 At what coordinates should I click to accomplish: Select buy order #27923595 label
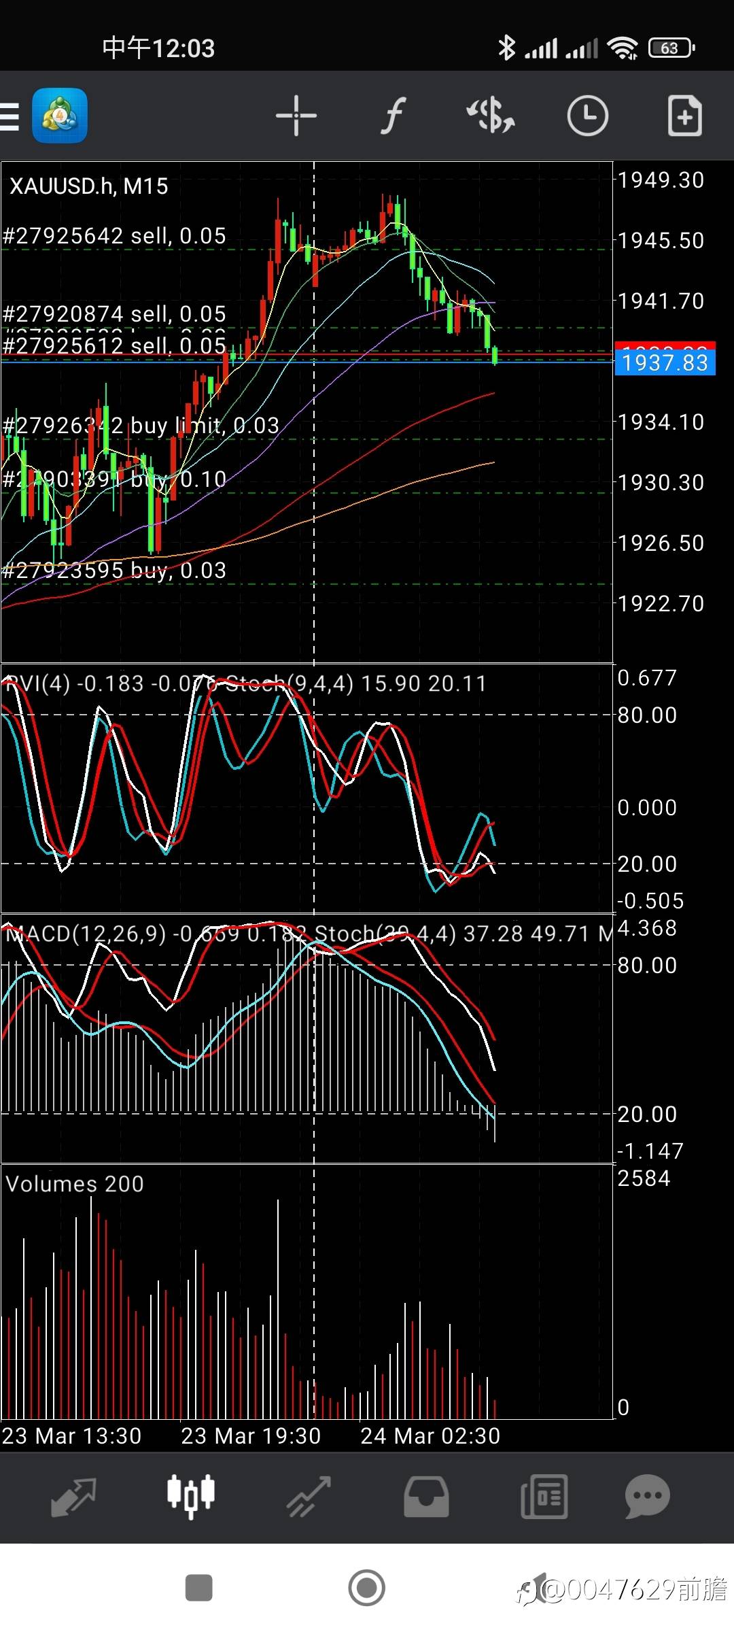[x=114, y=571]
